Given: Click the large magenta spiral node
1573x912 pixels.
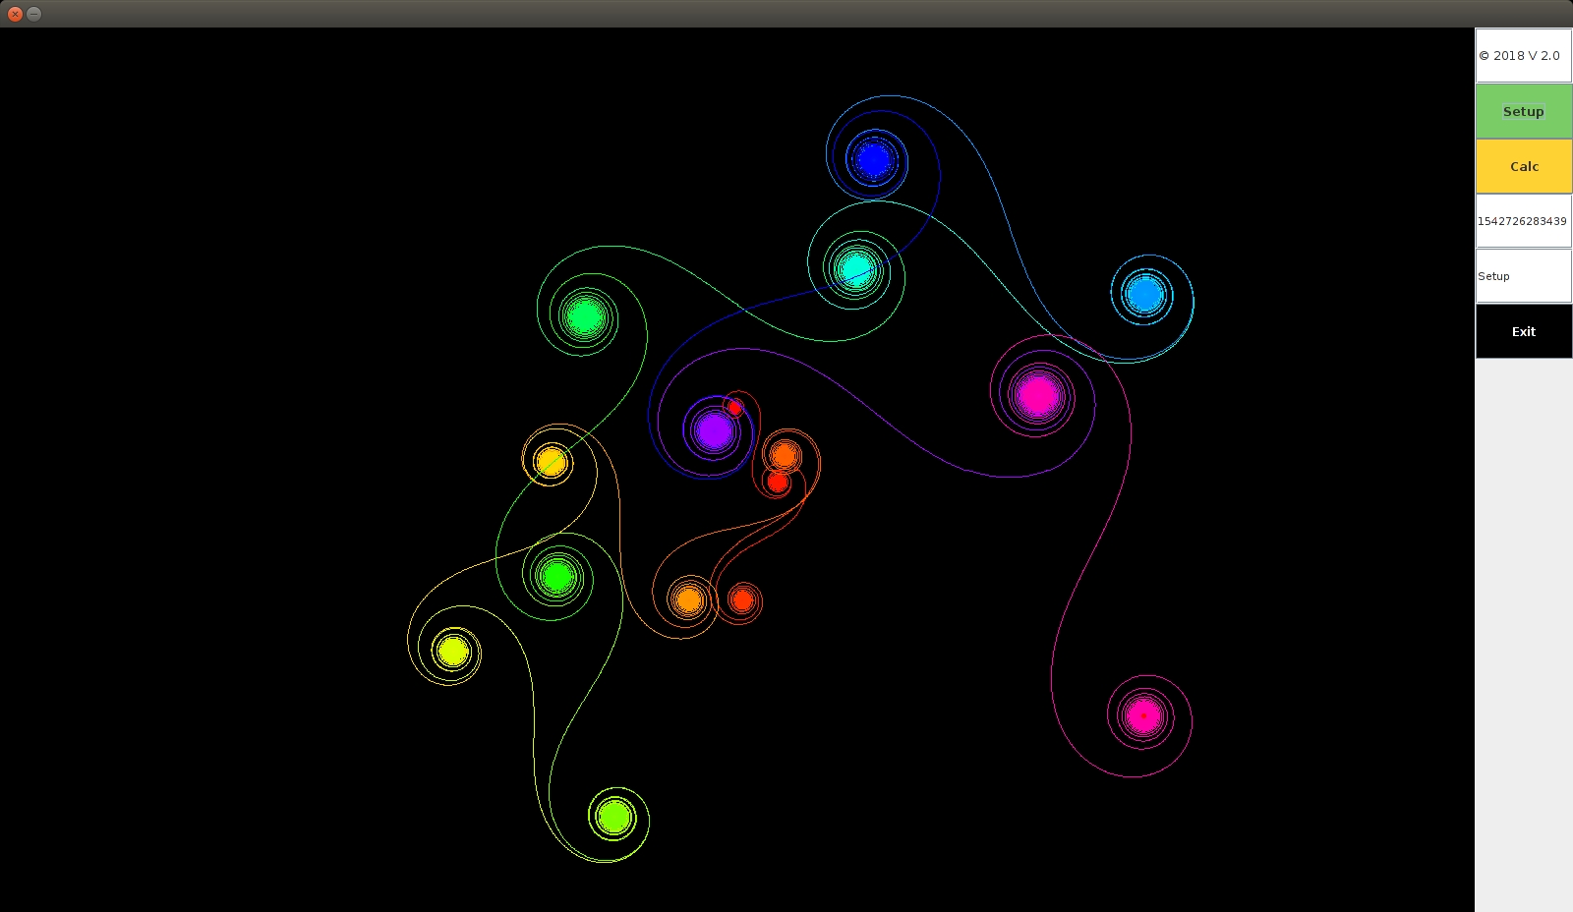Looking at the screenshot, I should coord(1037,395).
